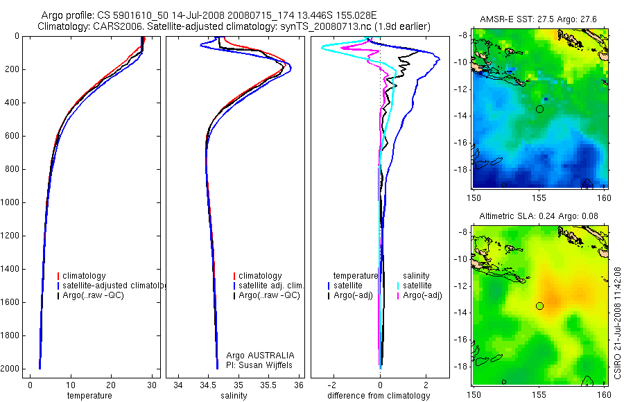Click the 'temperature' heading in difference legend
The width and height of the screenshot is (624, 402).
coord(356,276)
